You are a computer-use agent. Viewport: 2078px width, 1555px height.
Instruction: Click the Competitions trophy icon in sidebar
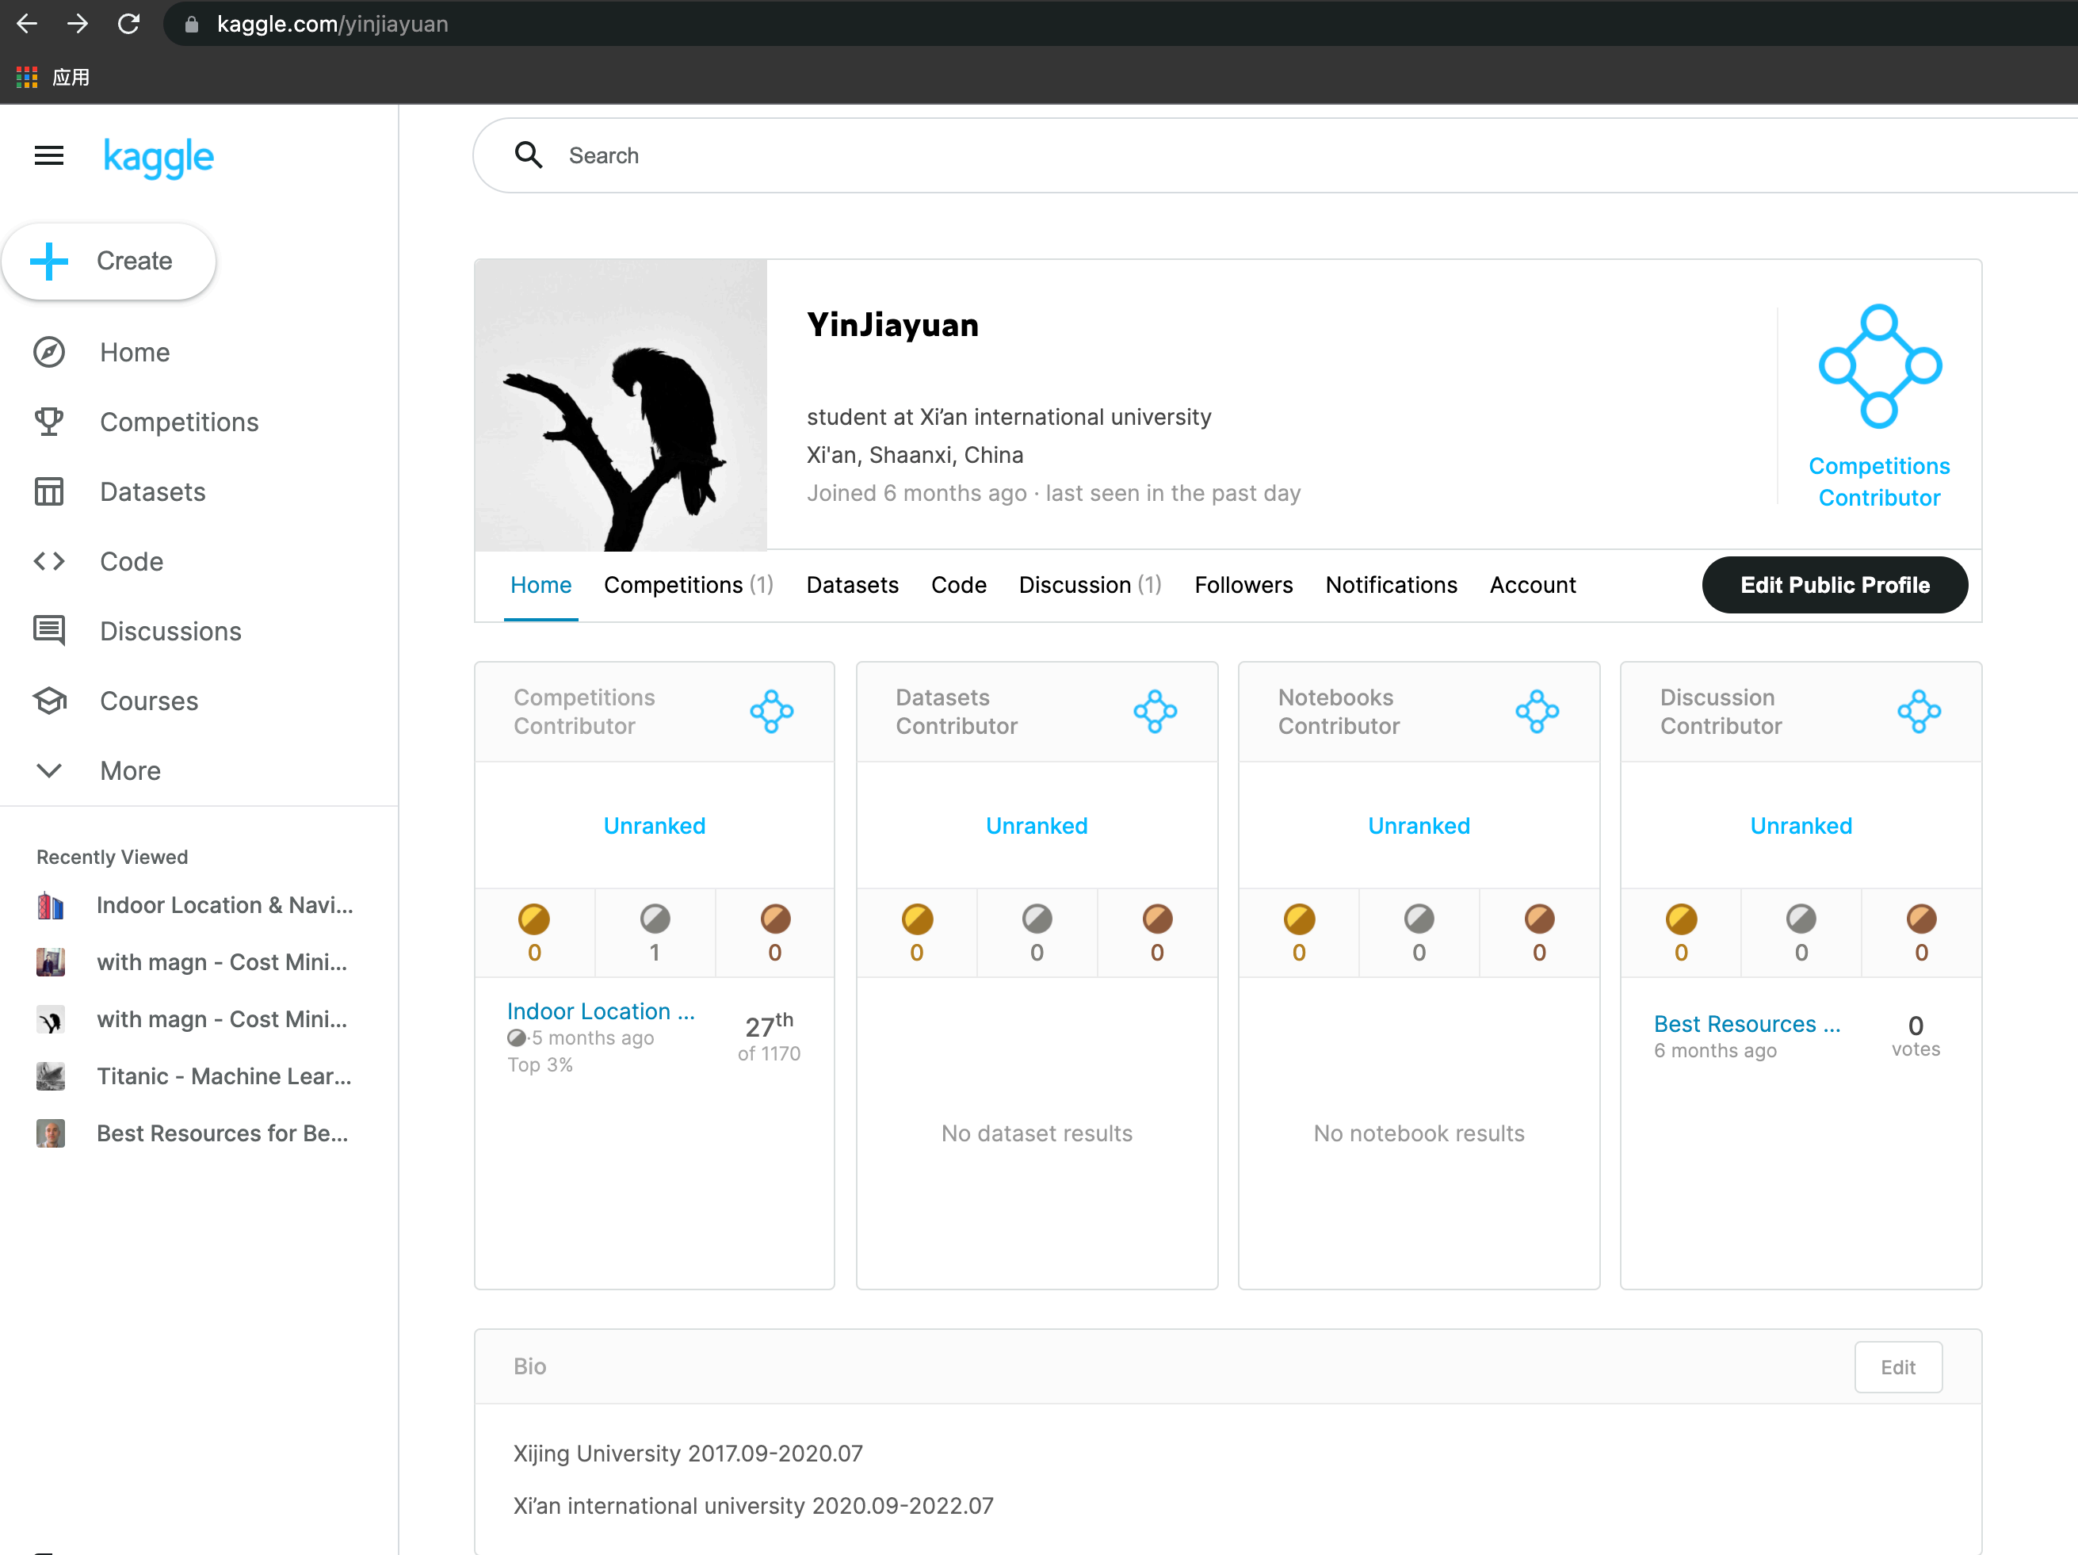pos(49,422)
